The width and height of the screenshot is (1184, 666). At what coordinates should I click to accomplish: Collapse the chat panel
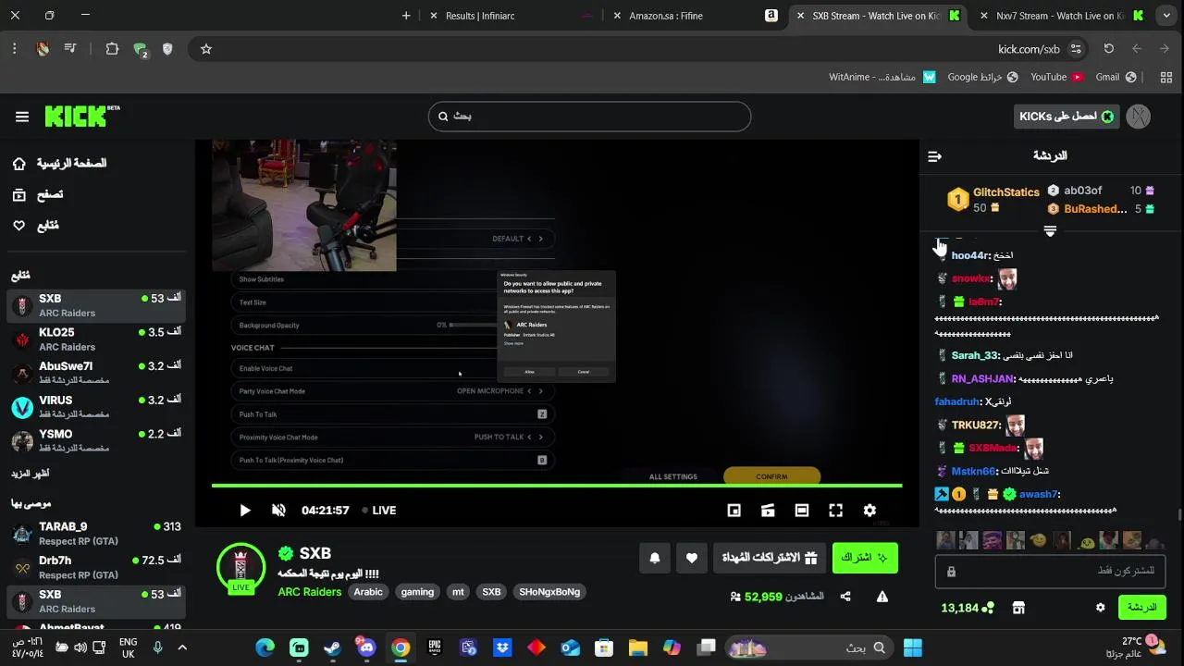(934, 156)
